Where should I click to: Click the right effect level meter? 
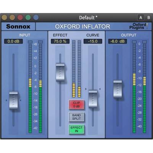click(x=79, y=69)
